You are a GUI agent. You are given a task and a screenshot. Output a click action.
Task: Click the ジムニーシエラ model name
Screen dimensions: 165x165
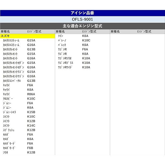10,112
